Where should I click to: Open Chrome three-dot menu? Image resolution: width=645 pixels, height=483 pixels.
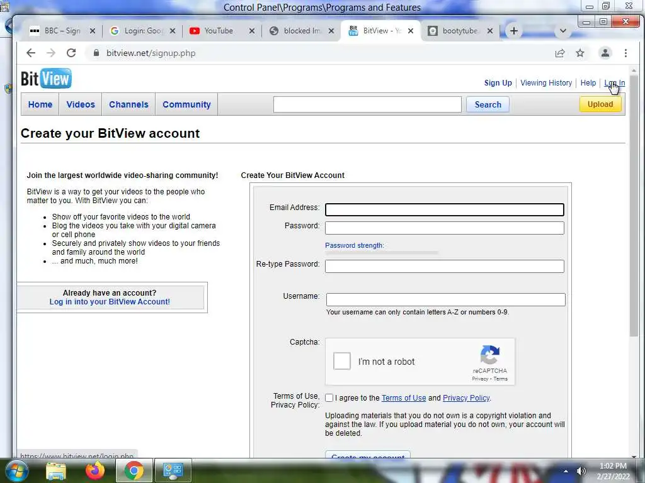point(625,53)
